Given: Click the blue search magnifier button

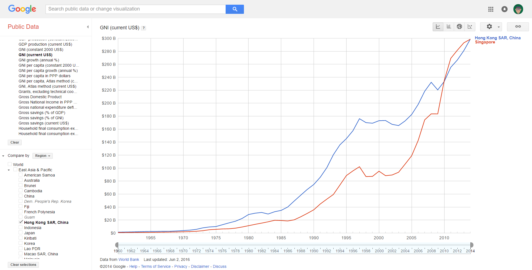Looking at the screenshot, I should click(235, 9).
